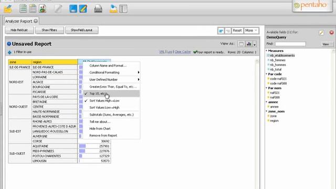Image resolution: width=336 pixels, height=189 pixels.
Task: Click the blue Save disk icon
Action: point(73,9)
